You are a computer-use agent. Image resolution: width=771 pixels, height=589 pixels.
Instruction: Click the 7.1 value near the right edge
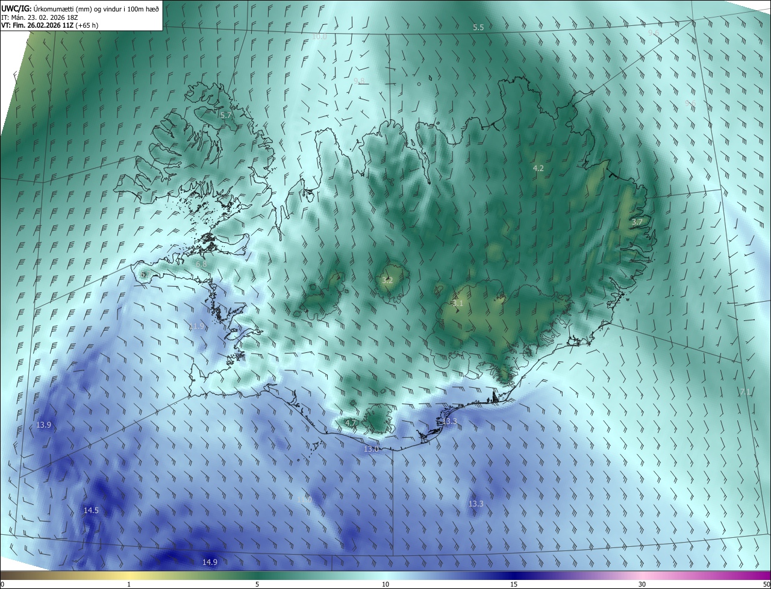pos(745,392)
